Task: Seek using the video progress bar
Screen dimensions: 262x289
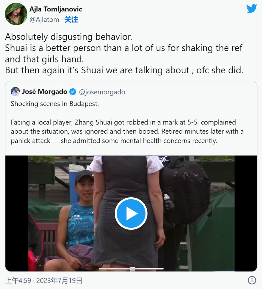Action: [131, 269]
